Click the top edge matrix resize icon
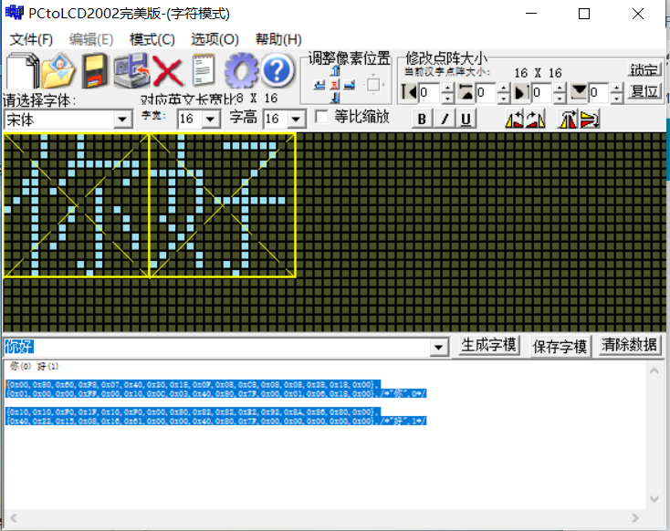This screenshot has width=670, height=531. pyautogui.click(x=466, y=92)
